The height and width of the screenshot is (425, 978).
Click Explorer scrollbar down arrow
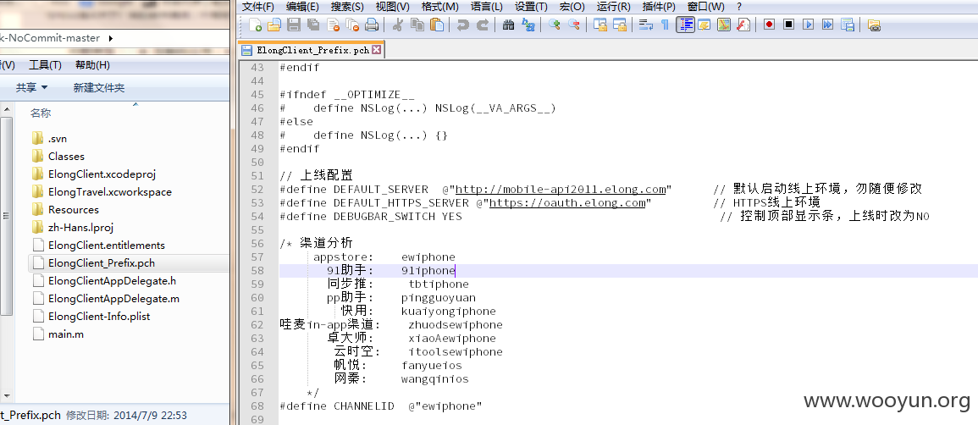tap(6, 395)
